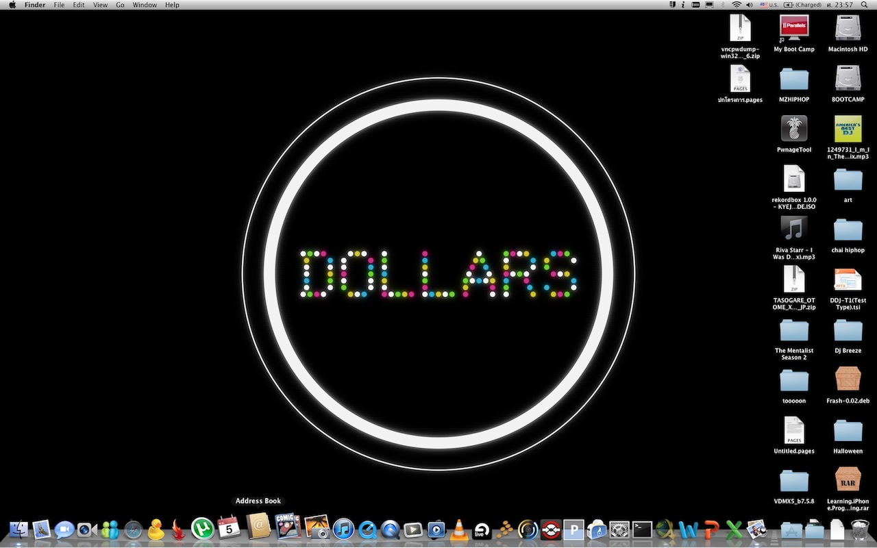Open Finder from the Dock

[x=18, y=529]
